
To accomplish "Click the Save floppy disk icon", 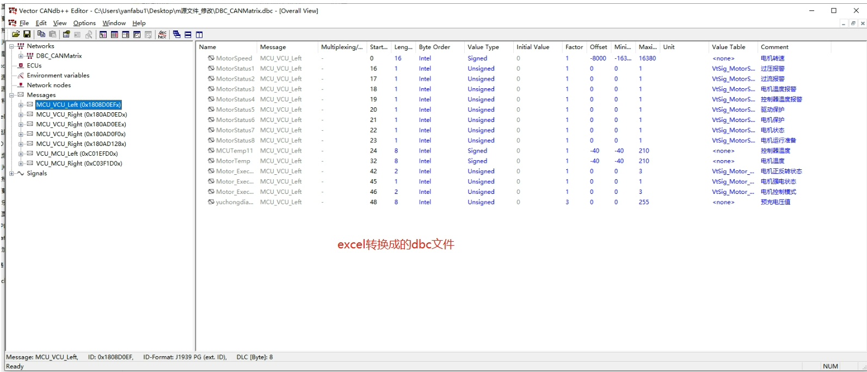I will pos(27,34).
